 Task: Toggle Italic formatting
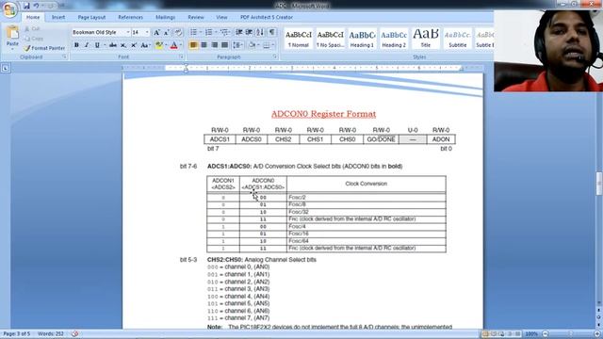tap(87, 45)
